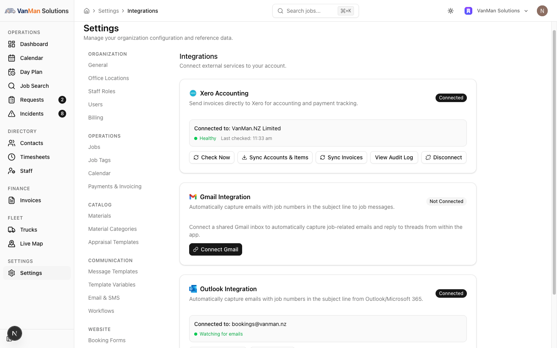557x348 pixels.
Task: Click the Settings breadcrumb link
Action: pyautogui.click(x=108, y=11)
